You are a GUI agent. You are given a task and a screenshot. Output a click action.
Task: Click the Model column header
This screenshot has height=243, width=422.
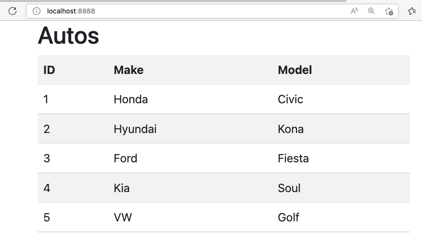tap(294, 70)
